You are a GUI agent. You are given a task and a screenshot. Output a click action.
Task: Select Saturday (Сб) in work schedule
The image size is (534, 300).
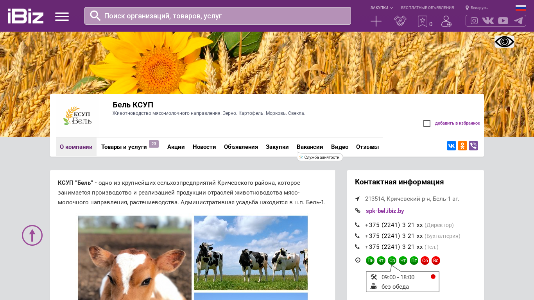(x=425, y=261)
